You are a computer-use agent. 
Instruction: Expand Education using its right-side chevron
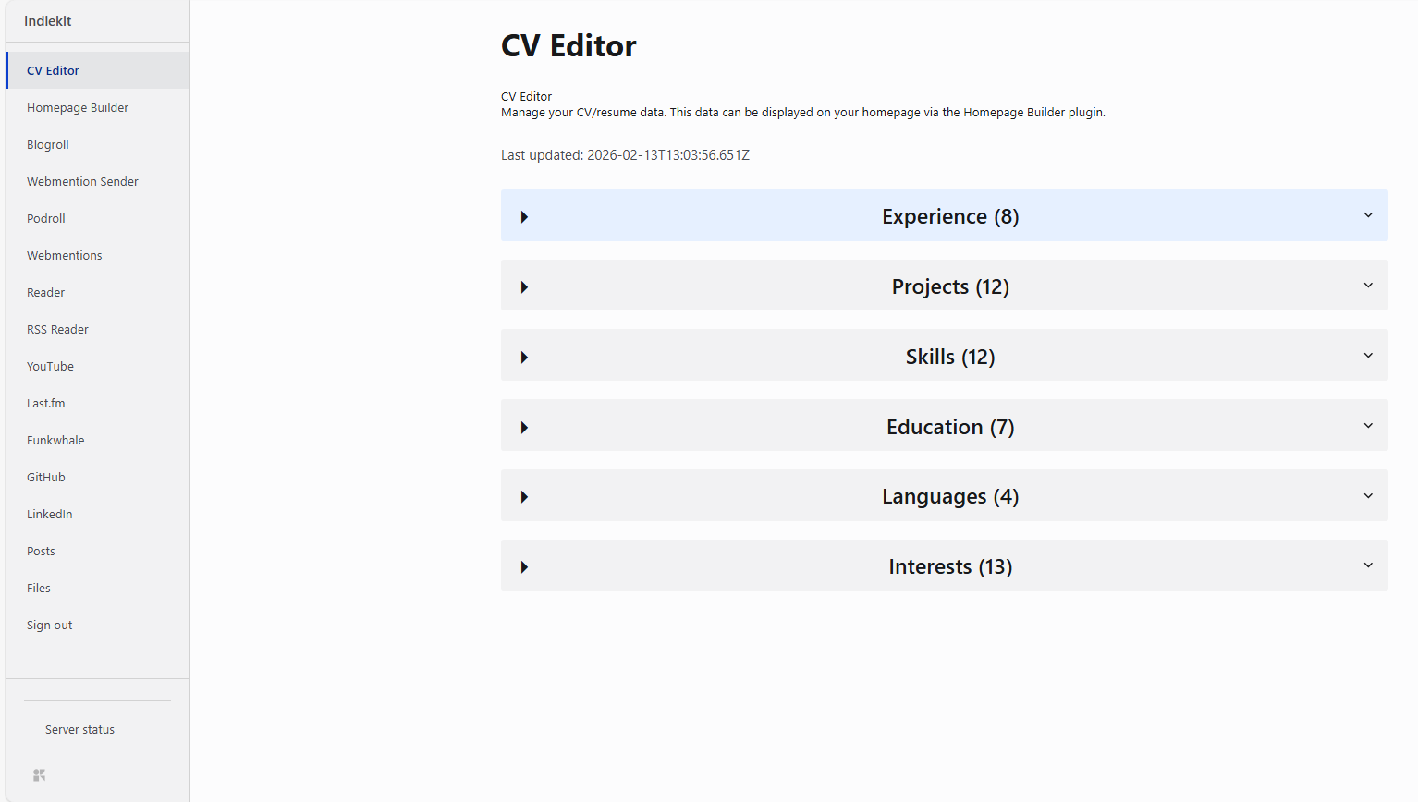(x=1368, y=426)
